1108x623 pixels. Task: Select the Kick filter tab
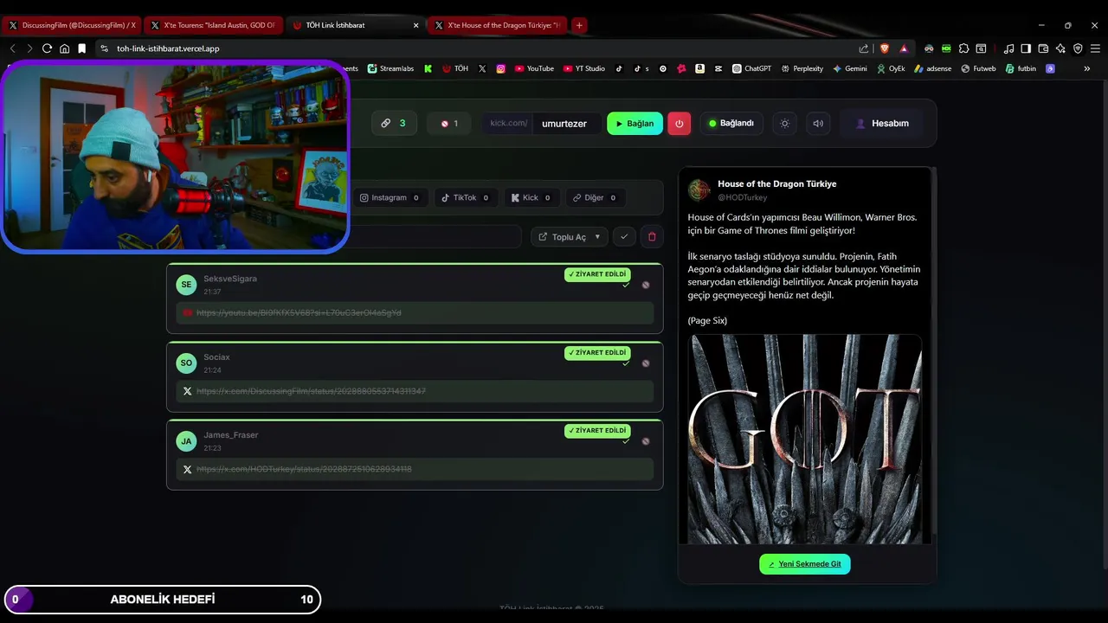point(531,197)
